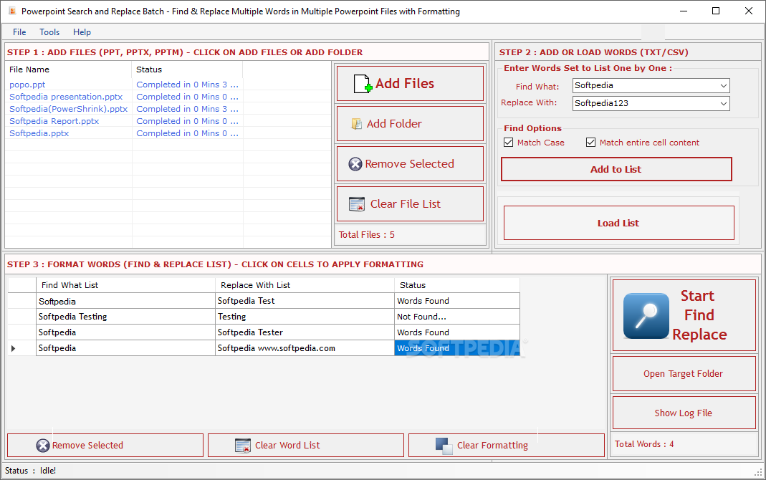Screen dimensions: 766x480
Task: Click the Testing replace cell
Action: point(305,317)
